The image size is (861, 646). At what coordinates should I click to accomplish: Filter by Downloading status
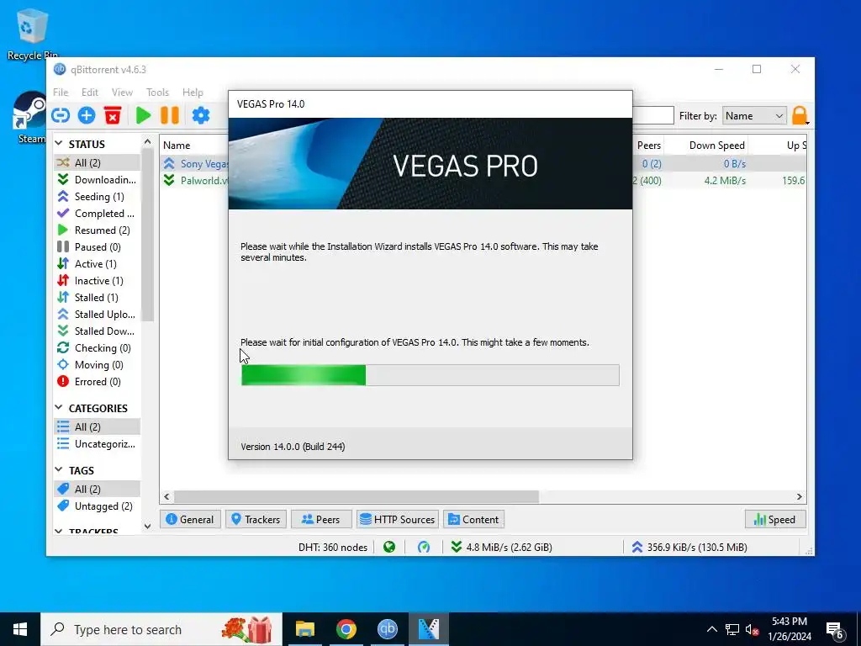[x=98, y=180]
